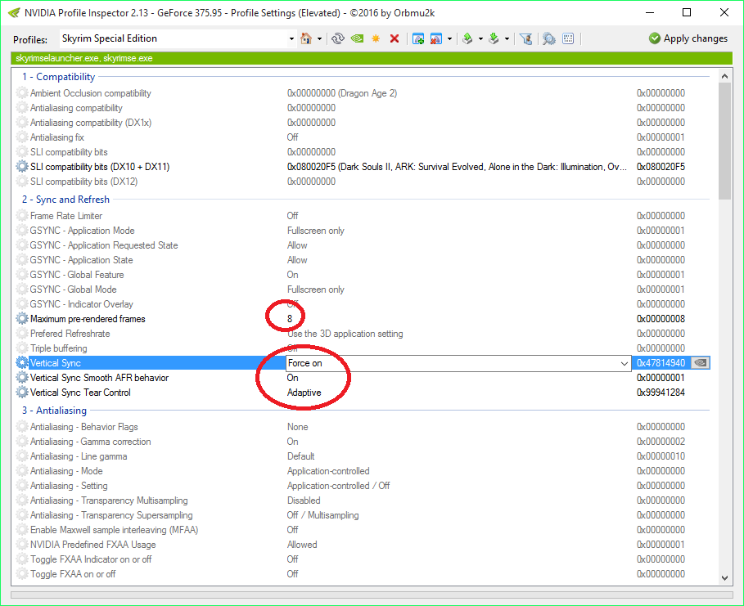Select Antialiasing compatibility (DX1x) setting
744x606 pixels.
pyautogui.click(x=91, y=123)
